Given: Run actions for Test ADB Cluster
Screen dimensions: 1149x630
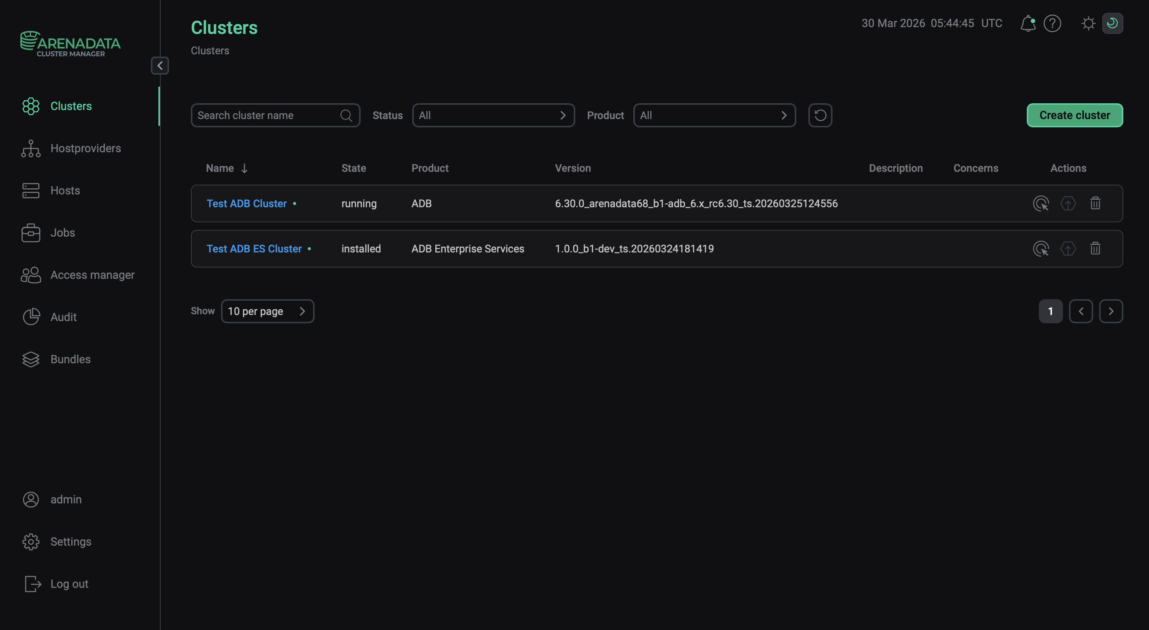Looking at the screenshot, I should (x=1041, y=203).
